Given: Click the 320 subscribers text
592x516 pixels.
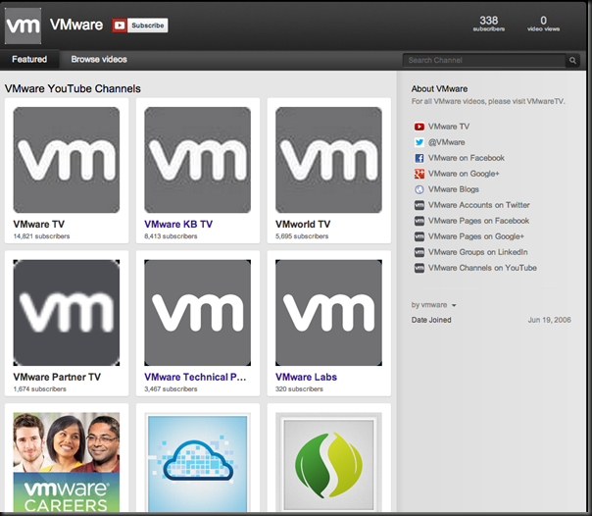Looking at the screenshot, I should (299, 389).
